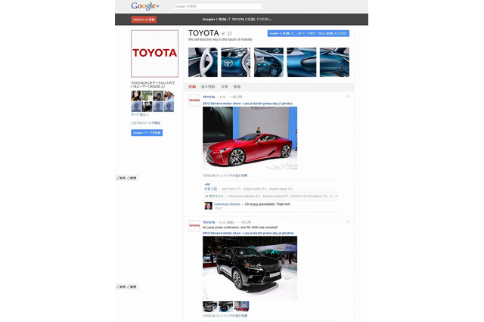The image size is (484, 322).
Task: Switch to the videos tab (動画)
Action: pyautogui.click(x=237, y=87)
